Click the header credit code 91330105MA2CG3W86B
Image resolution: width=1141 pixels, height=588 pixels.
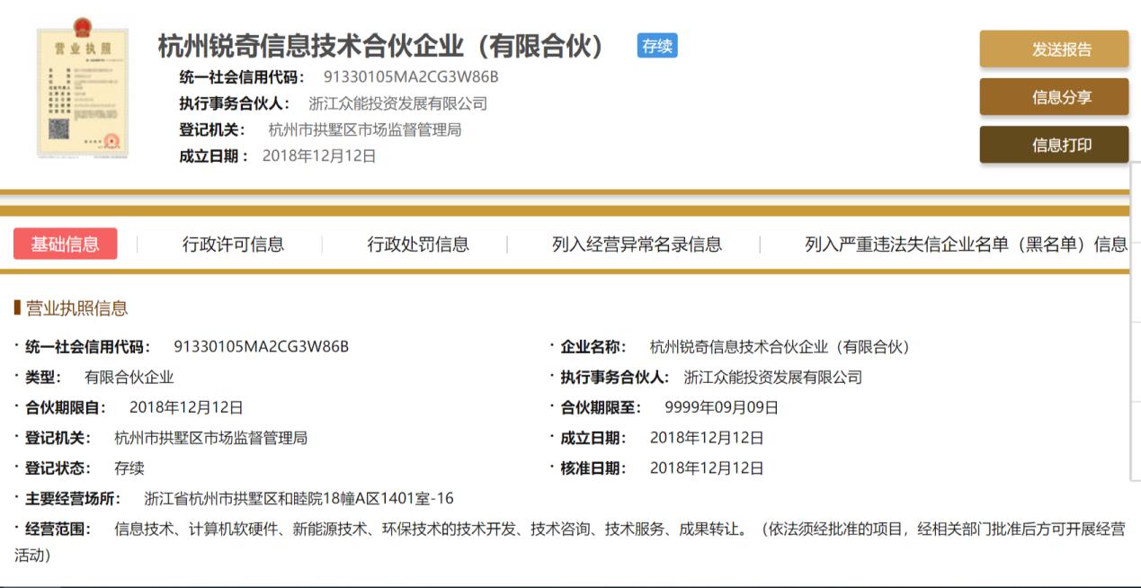click(x=411, y=77)
